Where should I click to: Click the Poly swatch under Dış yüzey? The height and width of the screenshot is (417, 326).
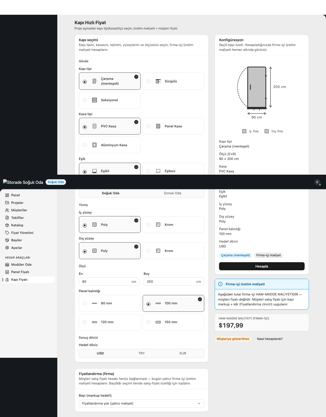pyautogui.click(x=94, y=251)
